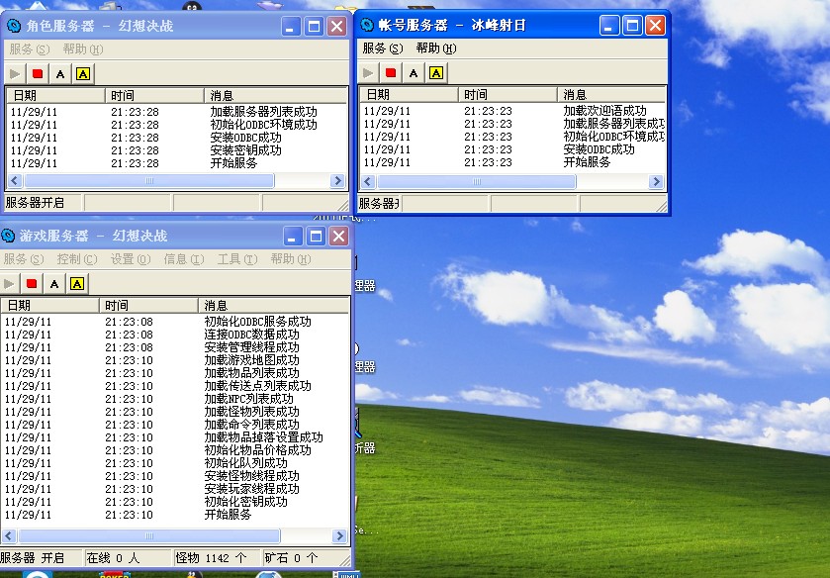The width and height of the screenshot is (830, 578).
Task: Click the plain white A icon in 游戏服务器 toolbar
Action: click(x=54, y=284)
